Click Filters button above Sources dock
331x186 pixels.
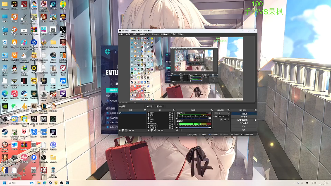pyautogui.click(x=160, y=107)
